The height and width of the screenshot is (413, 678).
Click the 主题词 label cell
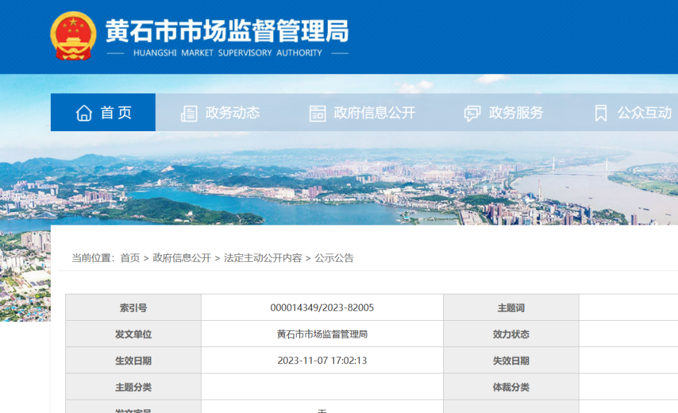pos(511,308)
